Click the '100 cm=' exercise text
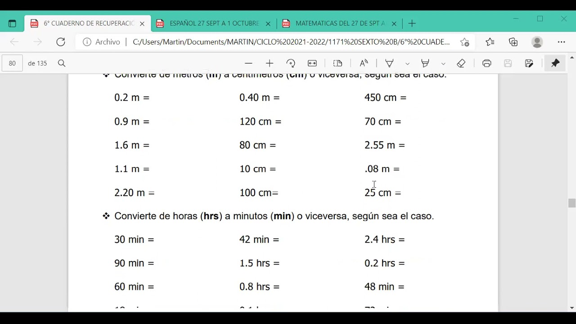Screen dimensions: 576x324 pyautogui.click(x=259, y=193)
